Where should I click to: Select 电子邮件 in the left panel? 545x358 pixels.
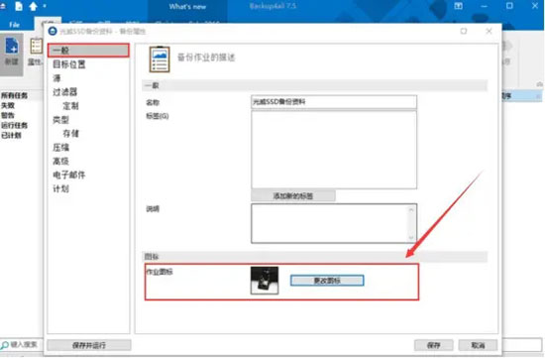(68, 175)
